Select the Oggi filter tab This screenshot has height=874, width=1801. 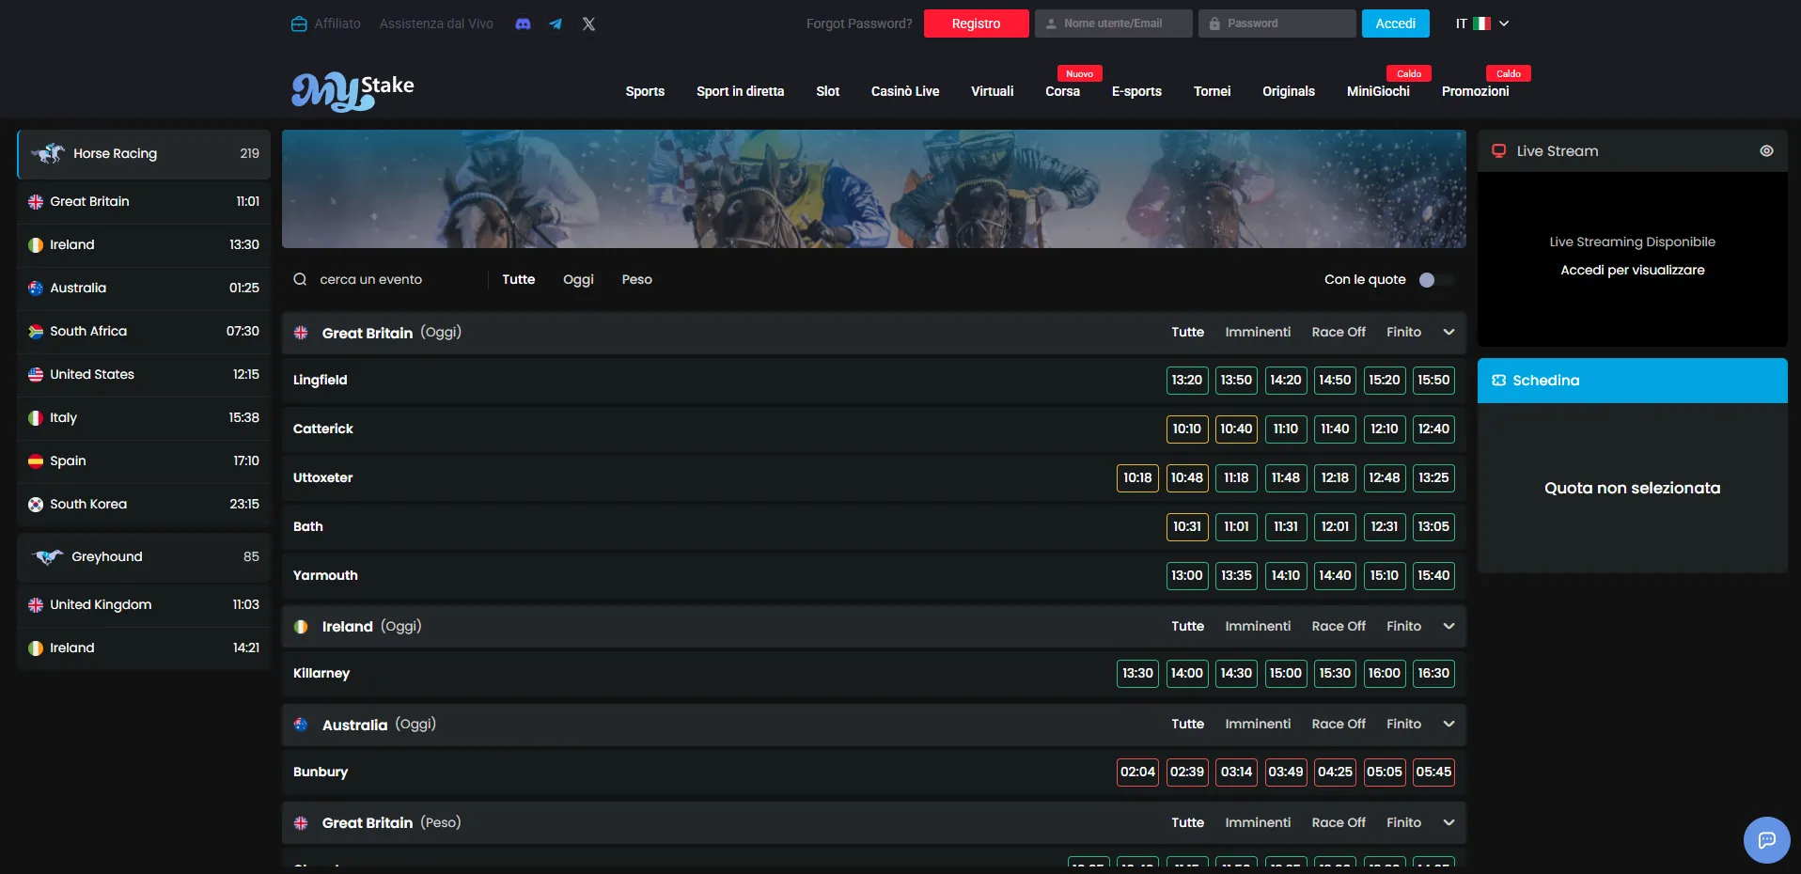click(x=578, y=279)
